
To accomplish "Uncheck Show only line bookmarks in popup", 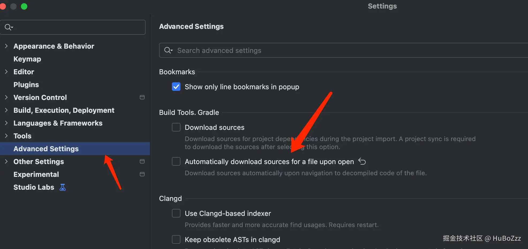I will click(176, 87).
